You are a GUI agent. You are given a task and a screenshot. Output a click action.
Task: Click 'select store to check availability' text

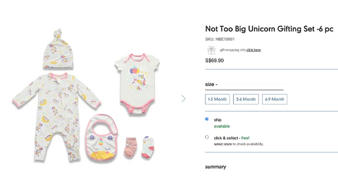[238, 144]
